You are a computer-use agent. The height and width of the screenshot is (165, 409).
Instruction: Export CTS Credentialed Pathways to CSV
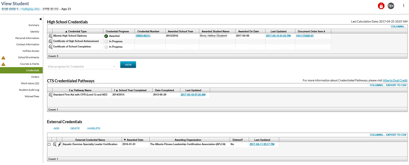[x=396, y=85]
